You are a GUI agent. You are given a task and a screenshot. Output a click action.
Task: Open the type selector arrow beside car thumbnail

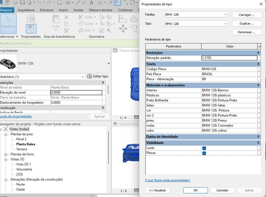click(x=108, y=63)
